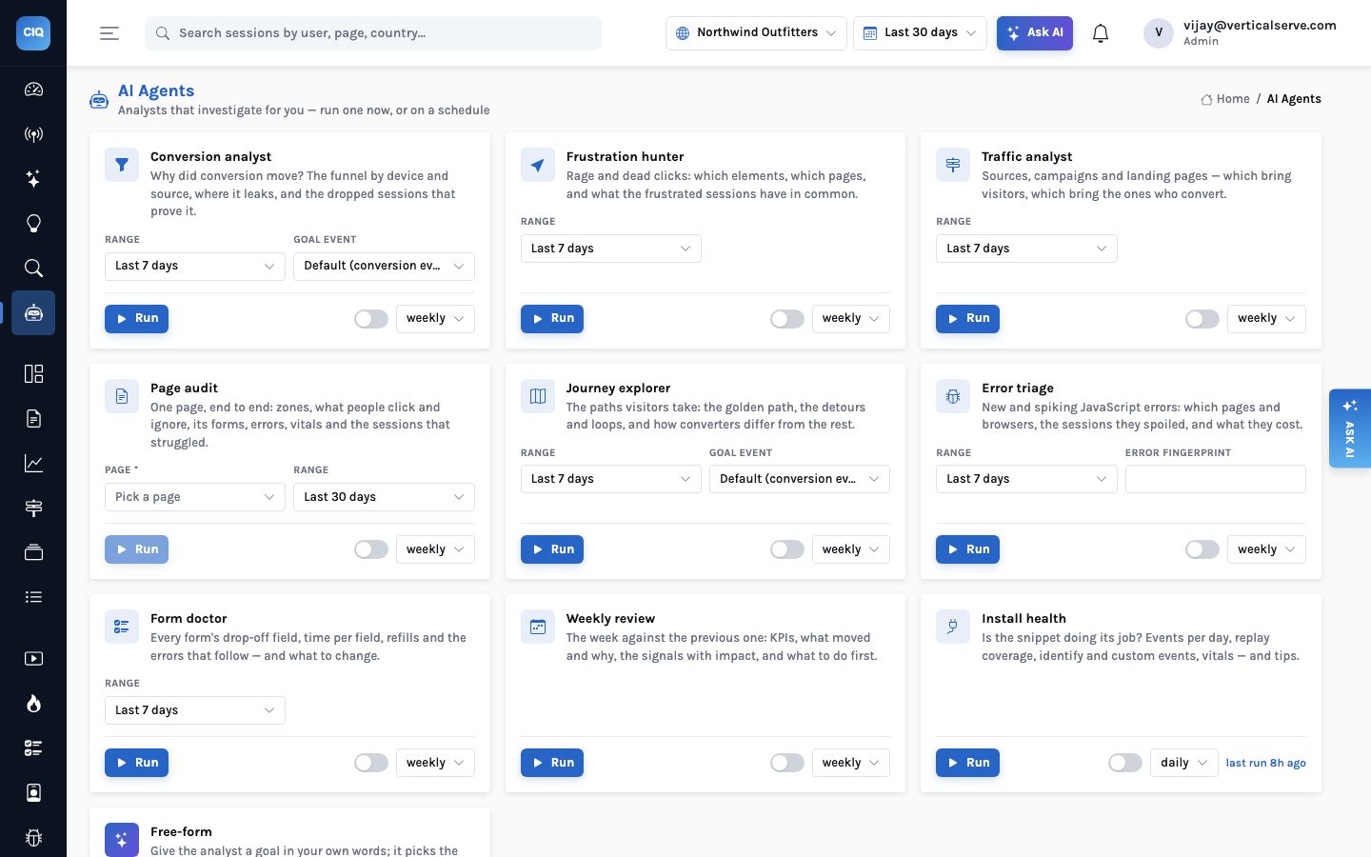Toggle schedule switch for Traffic analyst

(1202, 319)
